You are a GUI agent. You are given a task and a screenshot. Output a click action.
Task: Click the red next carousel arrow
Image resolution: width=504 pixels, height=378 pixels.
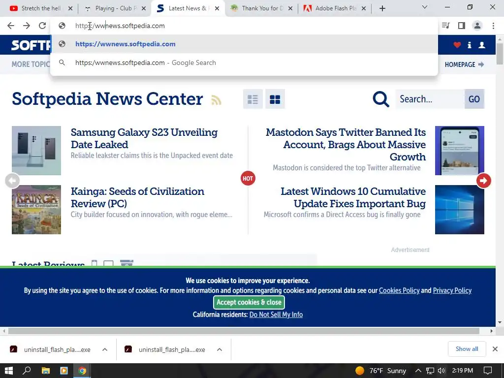pos(484,181)
